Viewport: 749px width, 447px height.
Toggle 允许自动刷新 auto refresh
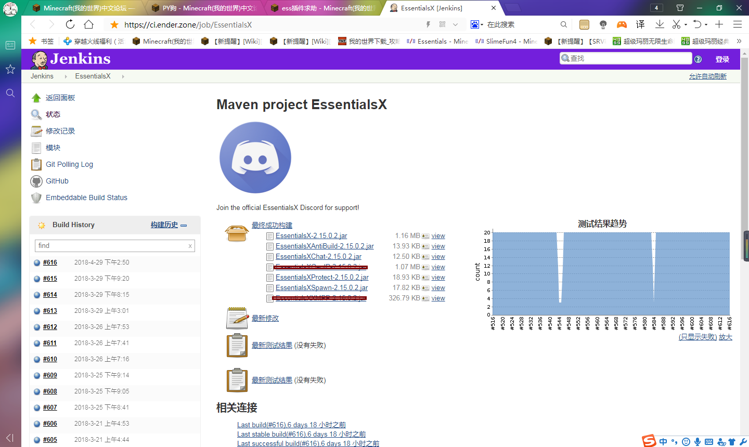tap(707, 76)
